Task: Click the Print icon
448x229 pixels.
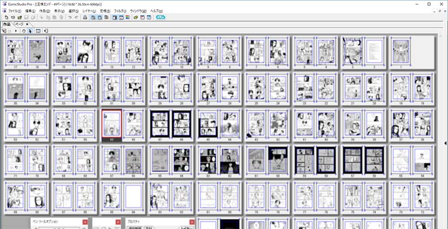Action: [x=85, y=17]
